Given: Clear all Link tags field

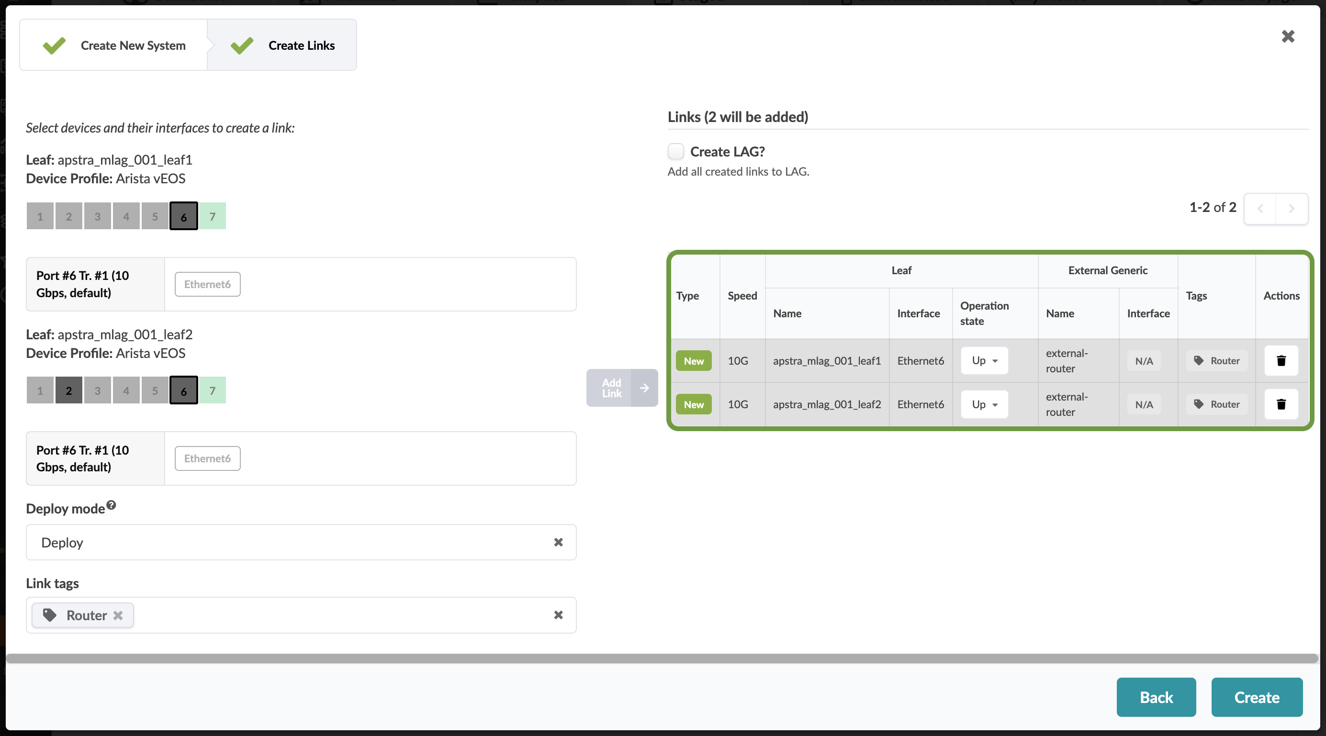Looking at the screenshot, I should [558, 615].
